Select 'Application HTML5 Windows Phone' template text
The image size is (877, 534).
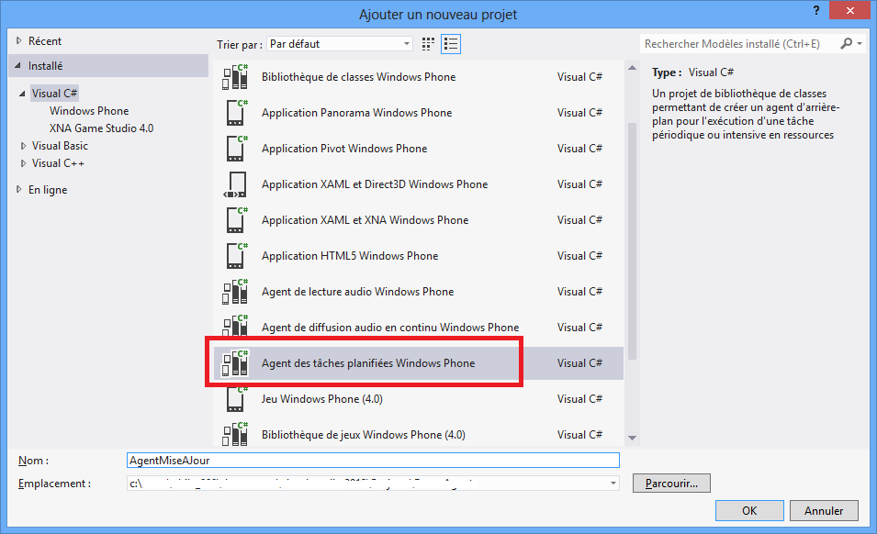[350, 256]
